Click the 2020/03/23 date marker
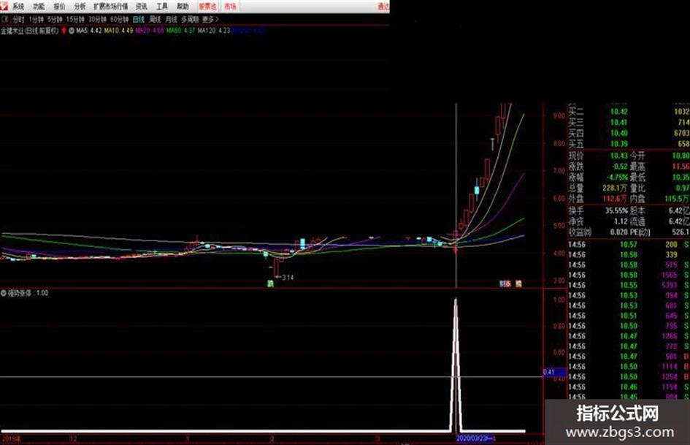 point(475,438)
